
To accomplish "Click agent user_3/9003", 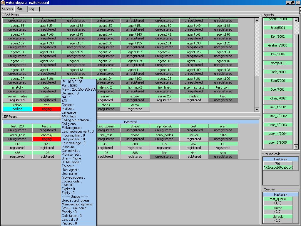I will 278,125.
